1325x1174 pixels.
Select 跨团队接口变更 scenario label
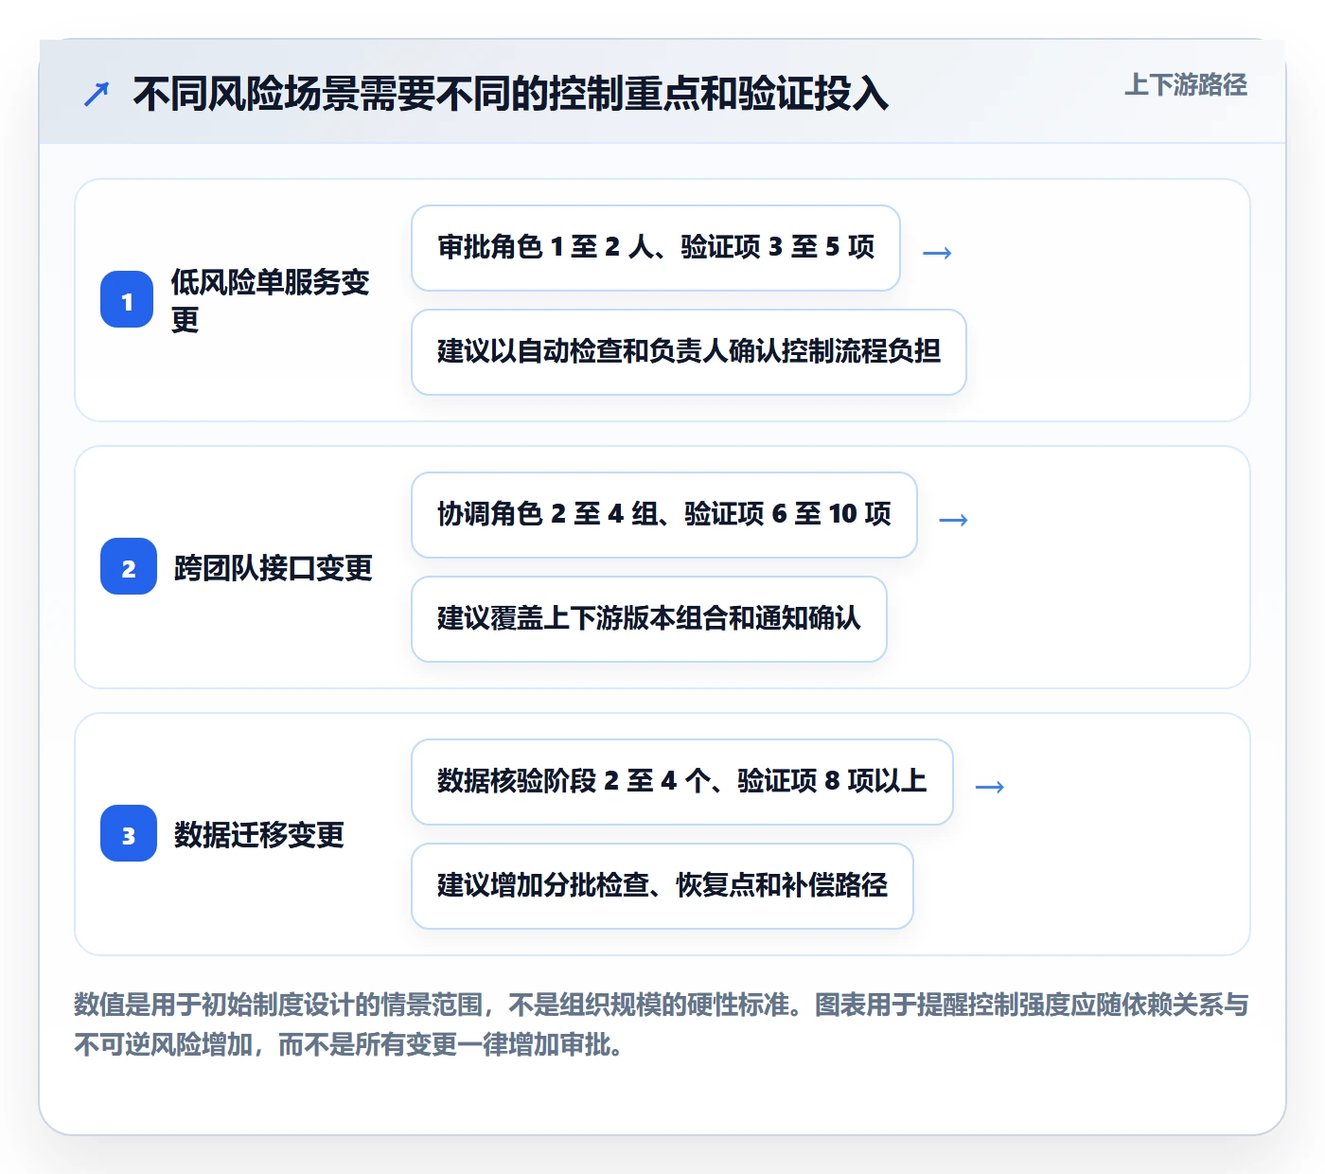274,568
